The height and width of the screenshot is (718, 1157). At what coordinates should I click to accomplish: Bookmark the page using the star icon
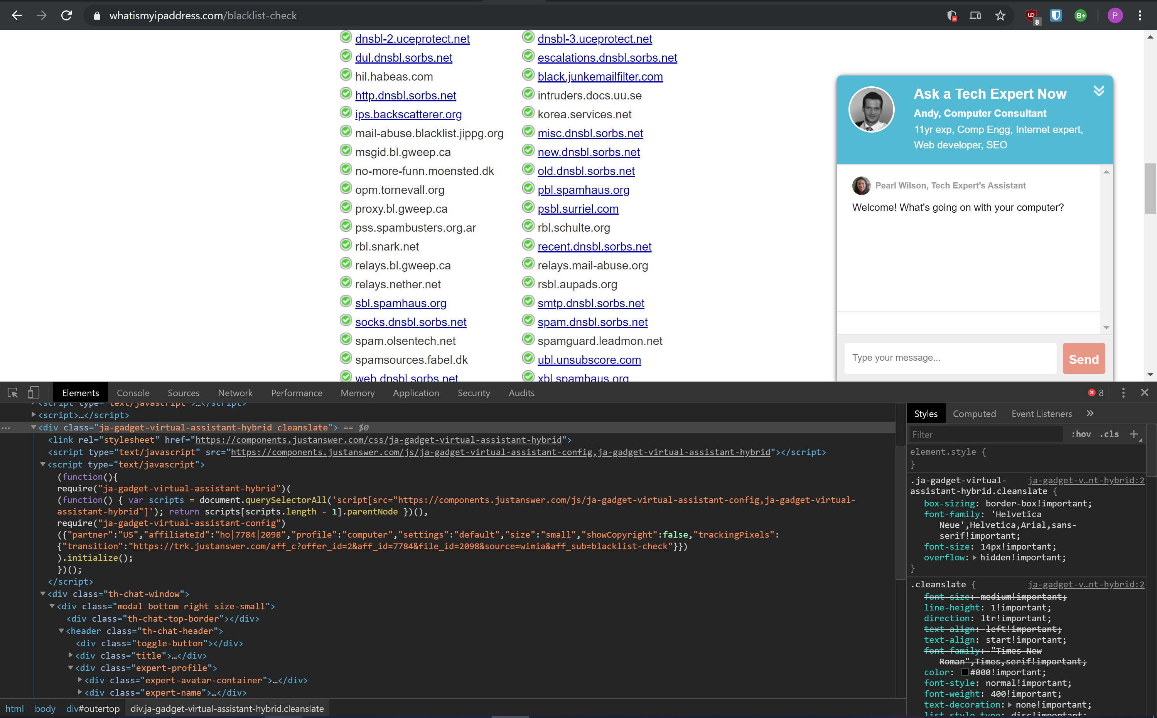click(1000, 15)
